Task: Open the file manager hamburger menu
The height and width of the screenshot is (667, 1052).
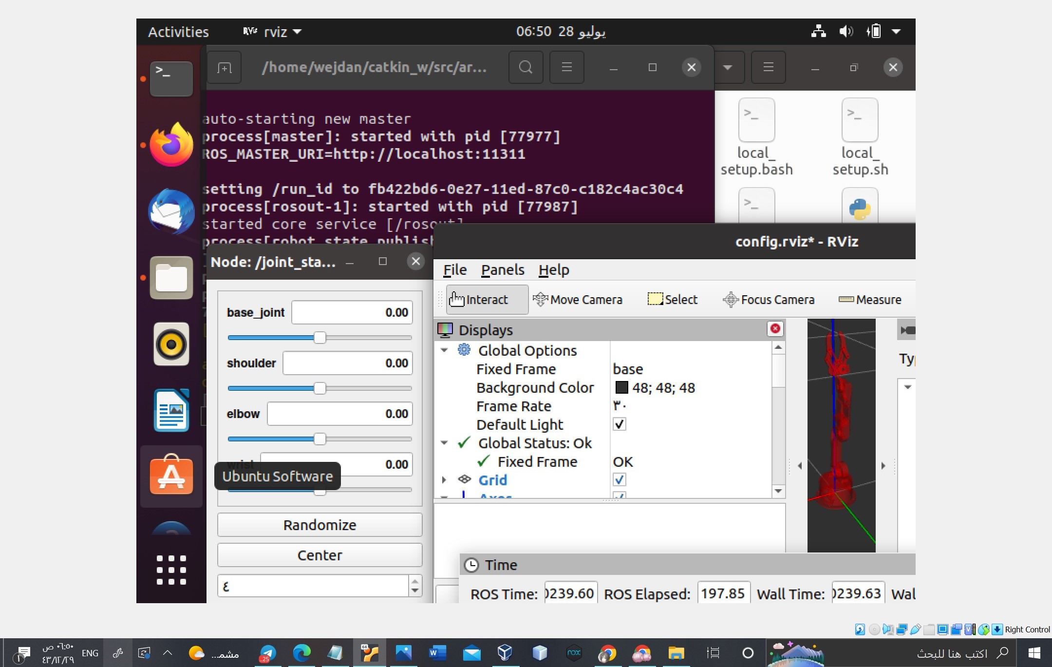Action: point(768,67)
